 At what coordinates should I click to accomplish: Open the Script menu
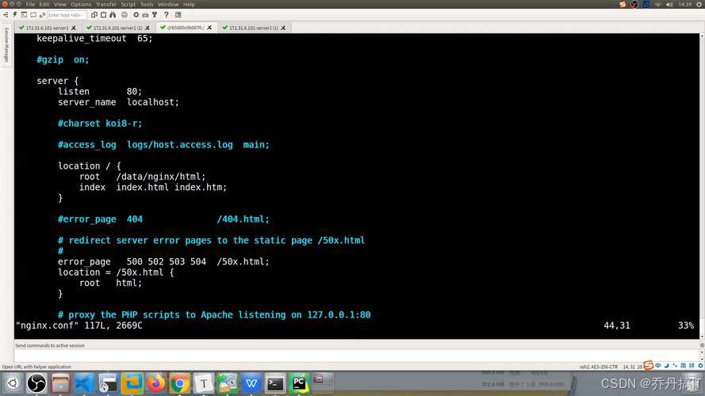coord(128,4)
